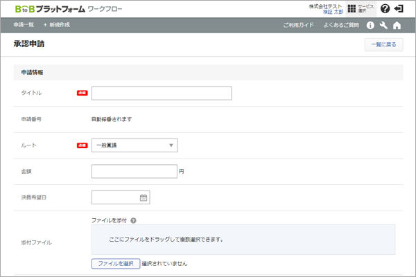Open the ご利用ガイド link

tap(299, 25)
